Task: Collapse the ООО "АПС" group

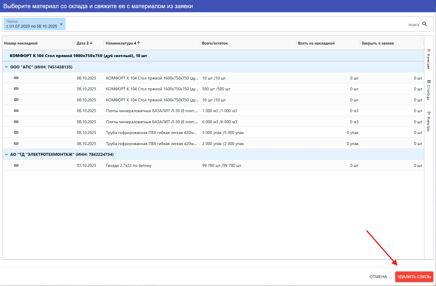Action: (6, 67)
